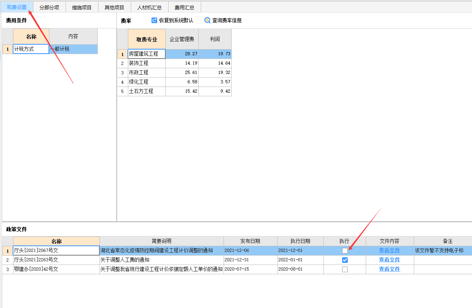Click the 3.57 profit value
The height and width of the screenshot is (308, 472).
(215, 82)
